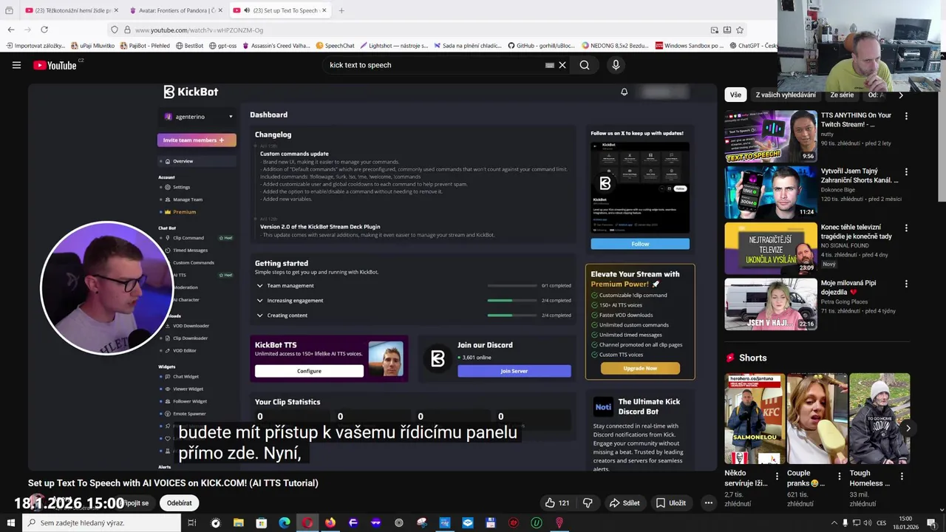The image size is (946, 532).
Task: Click the Configure button for KickBot TTS
Action: coord(309,371)
